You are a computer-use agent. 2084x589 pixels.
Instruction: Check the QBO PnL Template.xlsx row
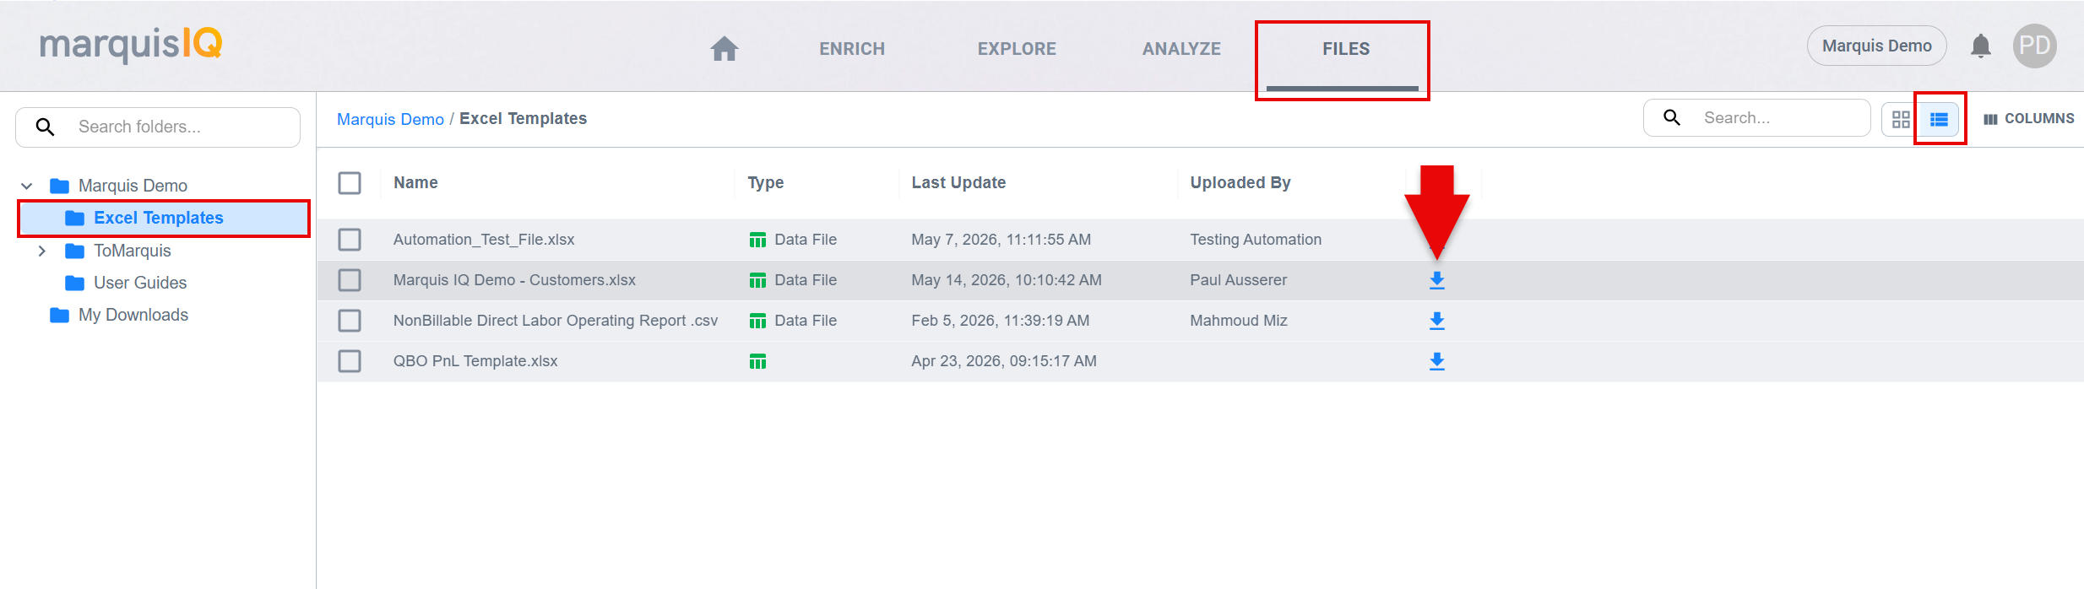point(350,361)
